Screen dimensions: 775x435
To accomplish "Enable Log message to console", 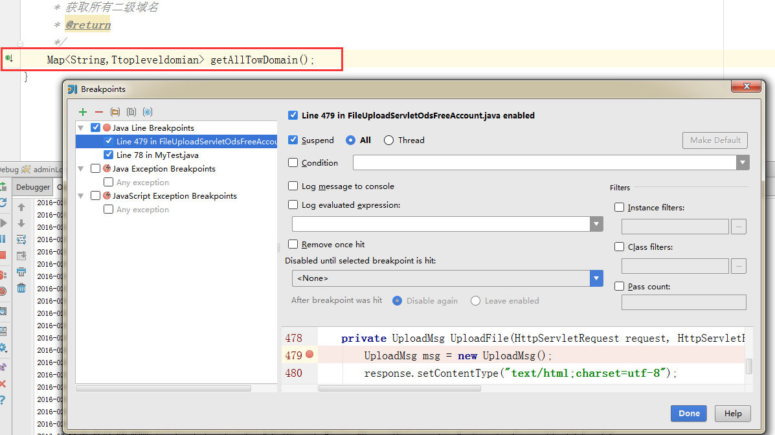I will click(293, 186).
